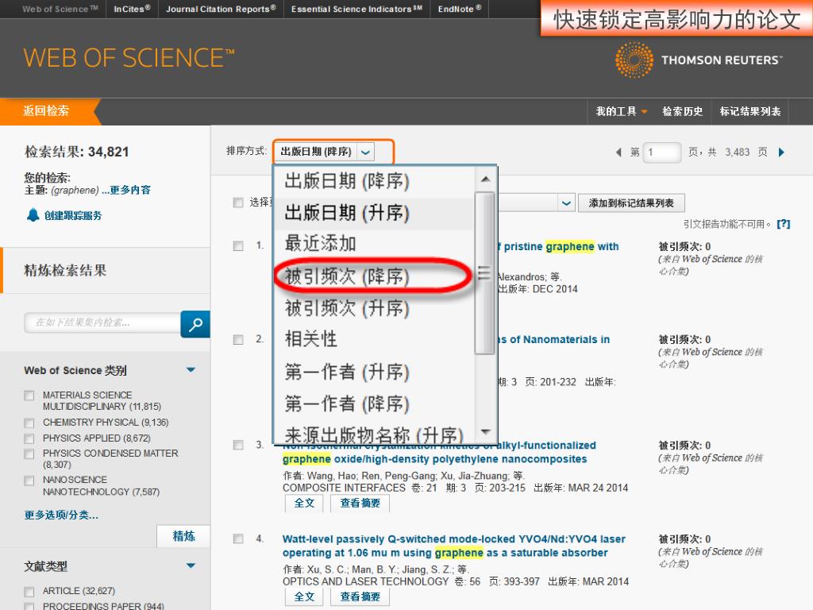Click 查看摘要 button for result 3
The image size is (813, 610).
(x=360, y=503)
